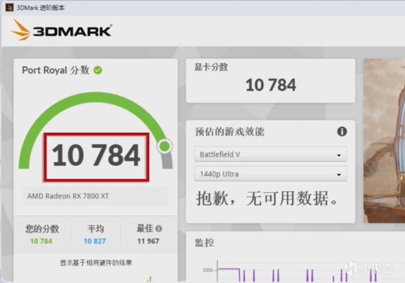Click the green gauge indicator knob
405x283 pixels.
pos(165,146)
